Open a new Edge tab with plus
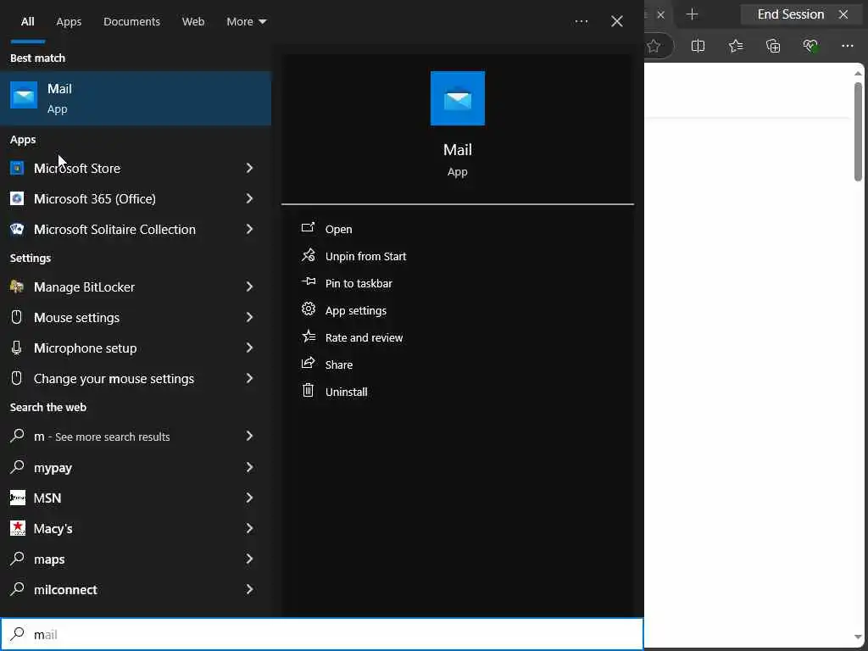The width and height of the screenshot is (868, 651). click(x=692, y=14)
